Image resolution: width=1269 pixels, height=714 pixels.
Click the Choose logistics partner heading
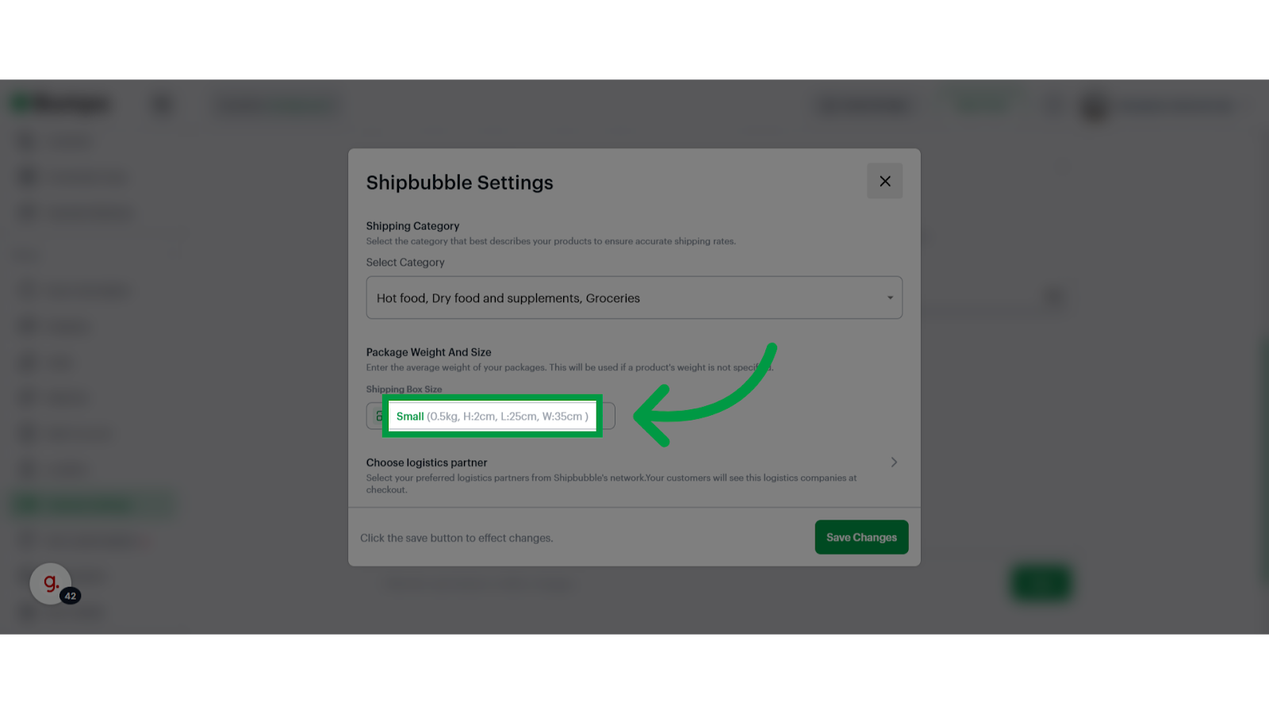(x=427, y=463)
